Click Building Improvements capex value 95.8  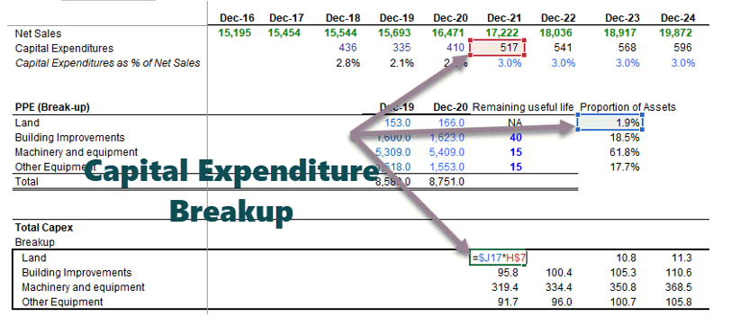pos(509,273)
